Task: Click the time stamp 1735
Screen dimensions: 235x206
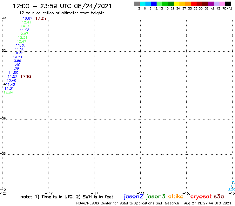Action: point(41,18)
